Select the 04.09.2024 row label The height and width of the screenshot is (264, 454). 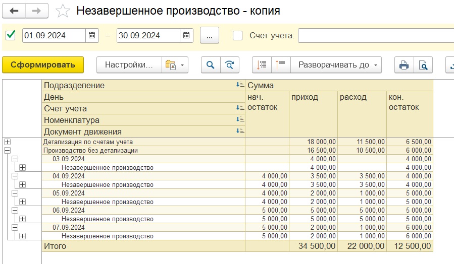[x=69, y=176]
